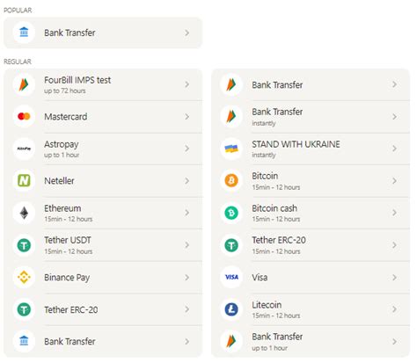
Task: Click the orange Bitcoin icon
Action: pyautogui.click(x=231, y=181)
